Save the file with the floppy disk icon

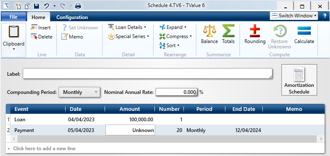pos(37,6)
